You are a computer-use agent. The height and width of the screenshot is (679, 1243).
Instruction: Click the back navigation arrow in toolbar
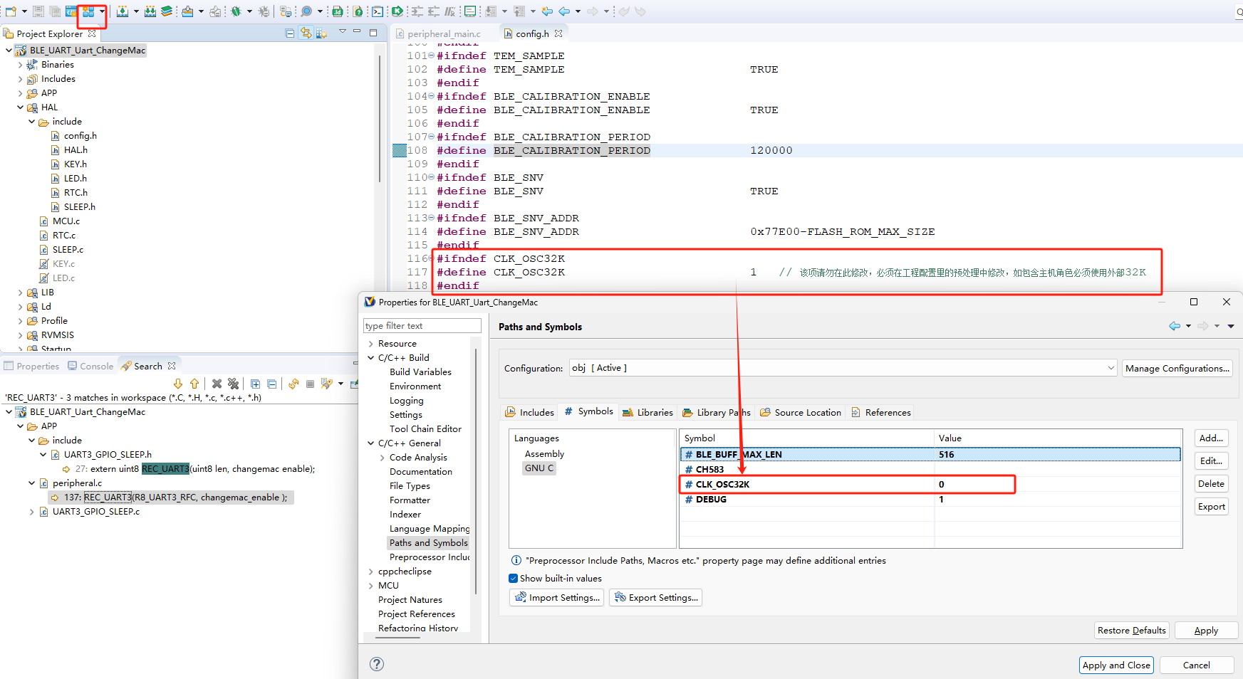tap(564, 11)
